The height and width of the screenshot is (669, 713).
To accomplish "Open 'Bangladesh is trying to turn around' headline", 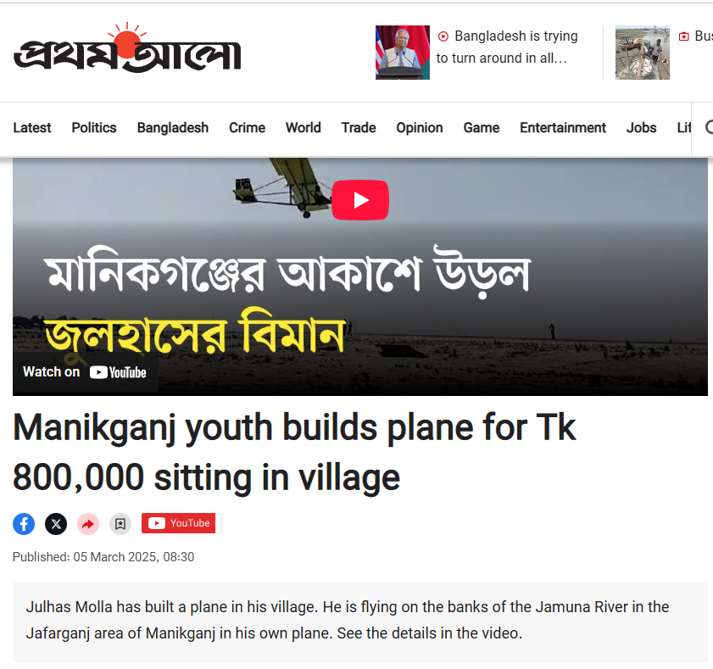I will tap(507, 47).
